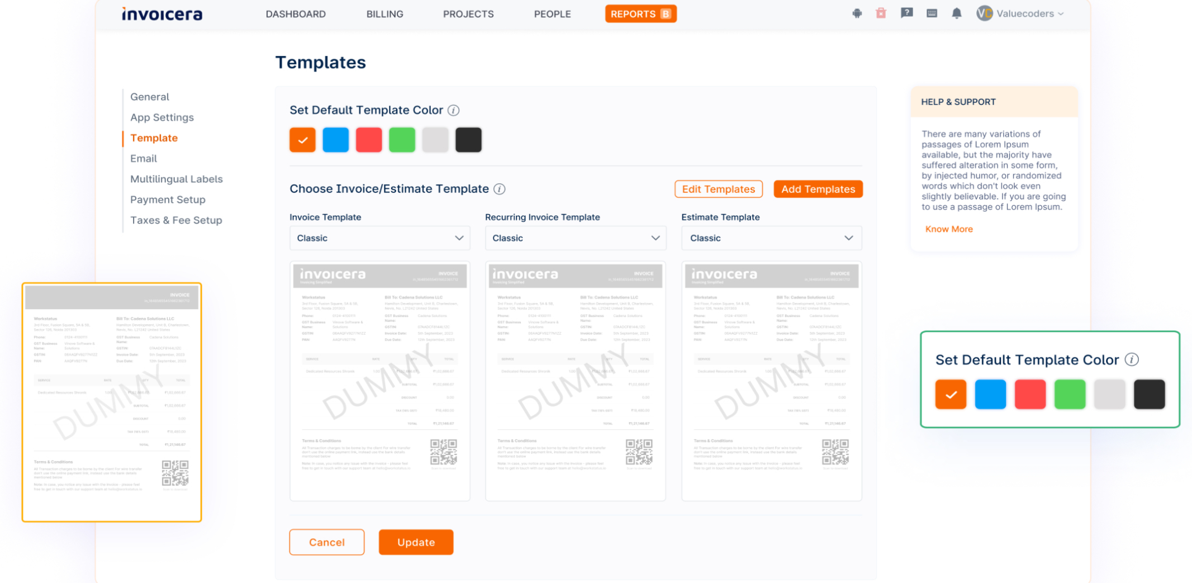The width and height of the screenshot is (1192, 583).
Task: Select Payment Setup in the settings sidebar
Action: (168, 200)
